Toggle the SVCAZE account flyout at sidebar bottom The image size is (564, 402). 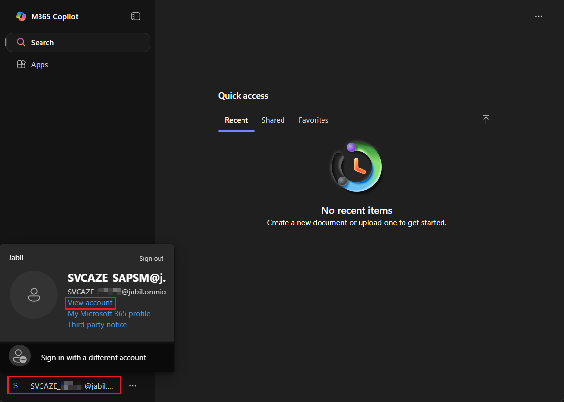[64, 386]
